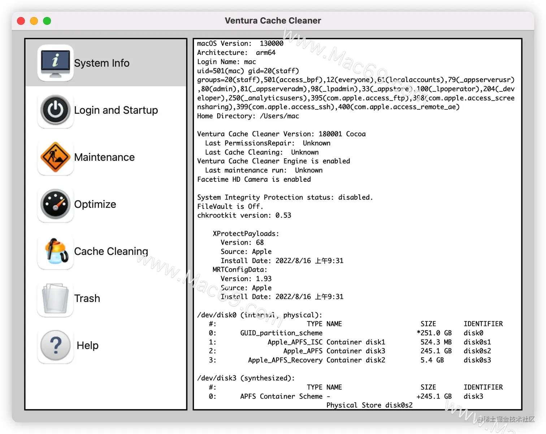The width and height of the screenshot is (546, 434).
Task: Click the 'Login Name: mac' line
Action: coord(226,62)
